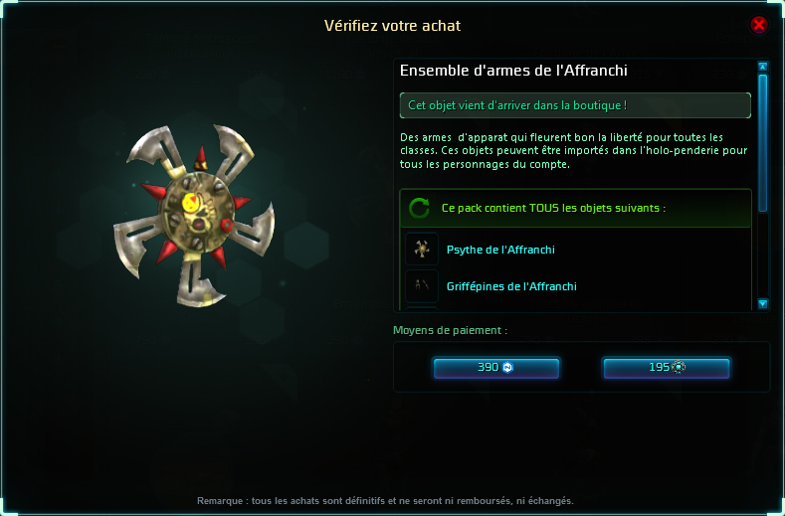
Task: Click the scroll up arrow of item list
Action: click(762, 67)
